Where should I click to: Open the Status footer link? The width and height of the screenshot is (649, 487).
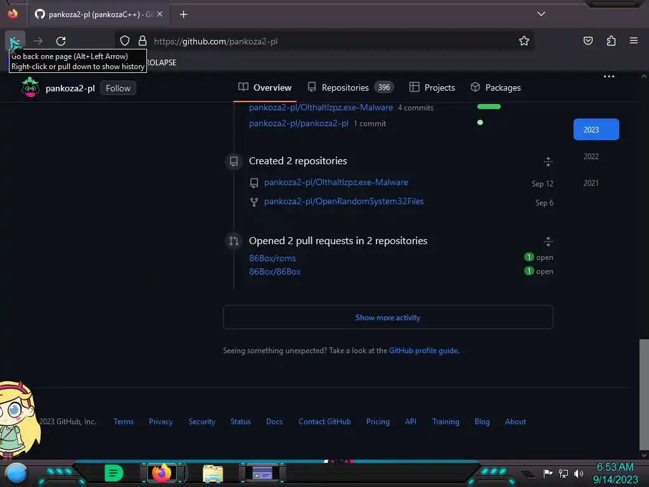click(x=240, y=422)
